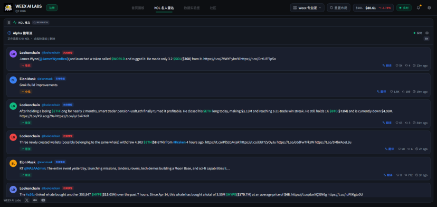Open the 首页面板 tab

138,8
